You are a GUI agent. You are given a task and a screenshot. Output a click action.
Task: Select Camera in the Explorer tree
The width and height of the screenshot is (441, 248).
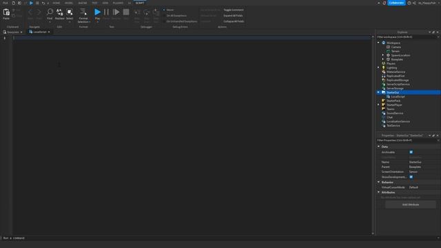click(396, 47)
